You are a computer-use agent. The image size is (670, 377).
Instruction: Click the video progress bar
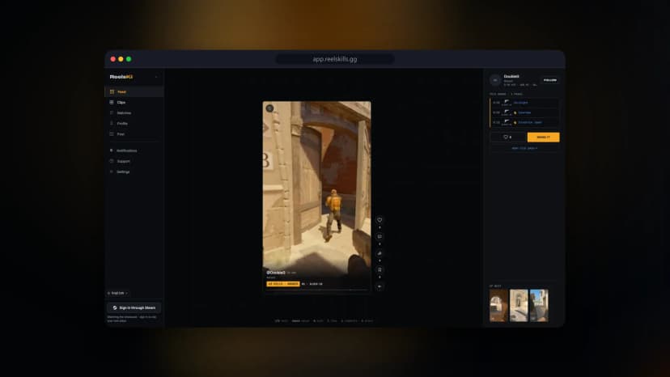pos(316,290)
